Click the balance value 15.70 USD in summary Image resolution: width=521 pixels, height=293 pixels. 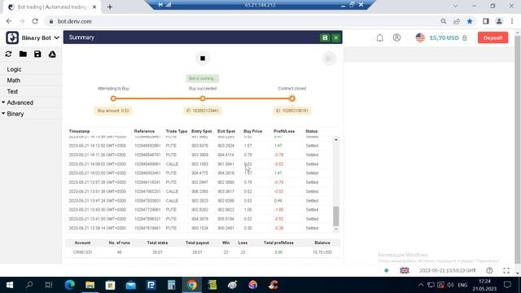tap(322, 252)
